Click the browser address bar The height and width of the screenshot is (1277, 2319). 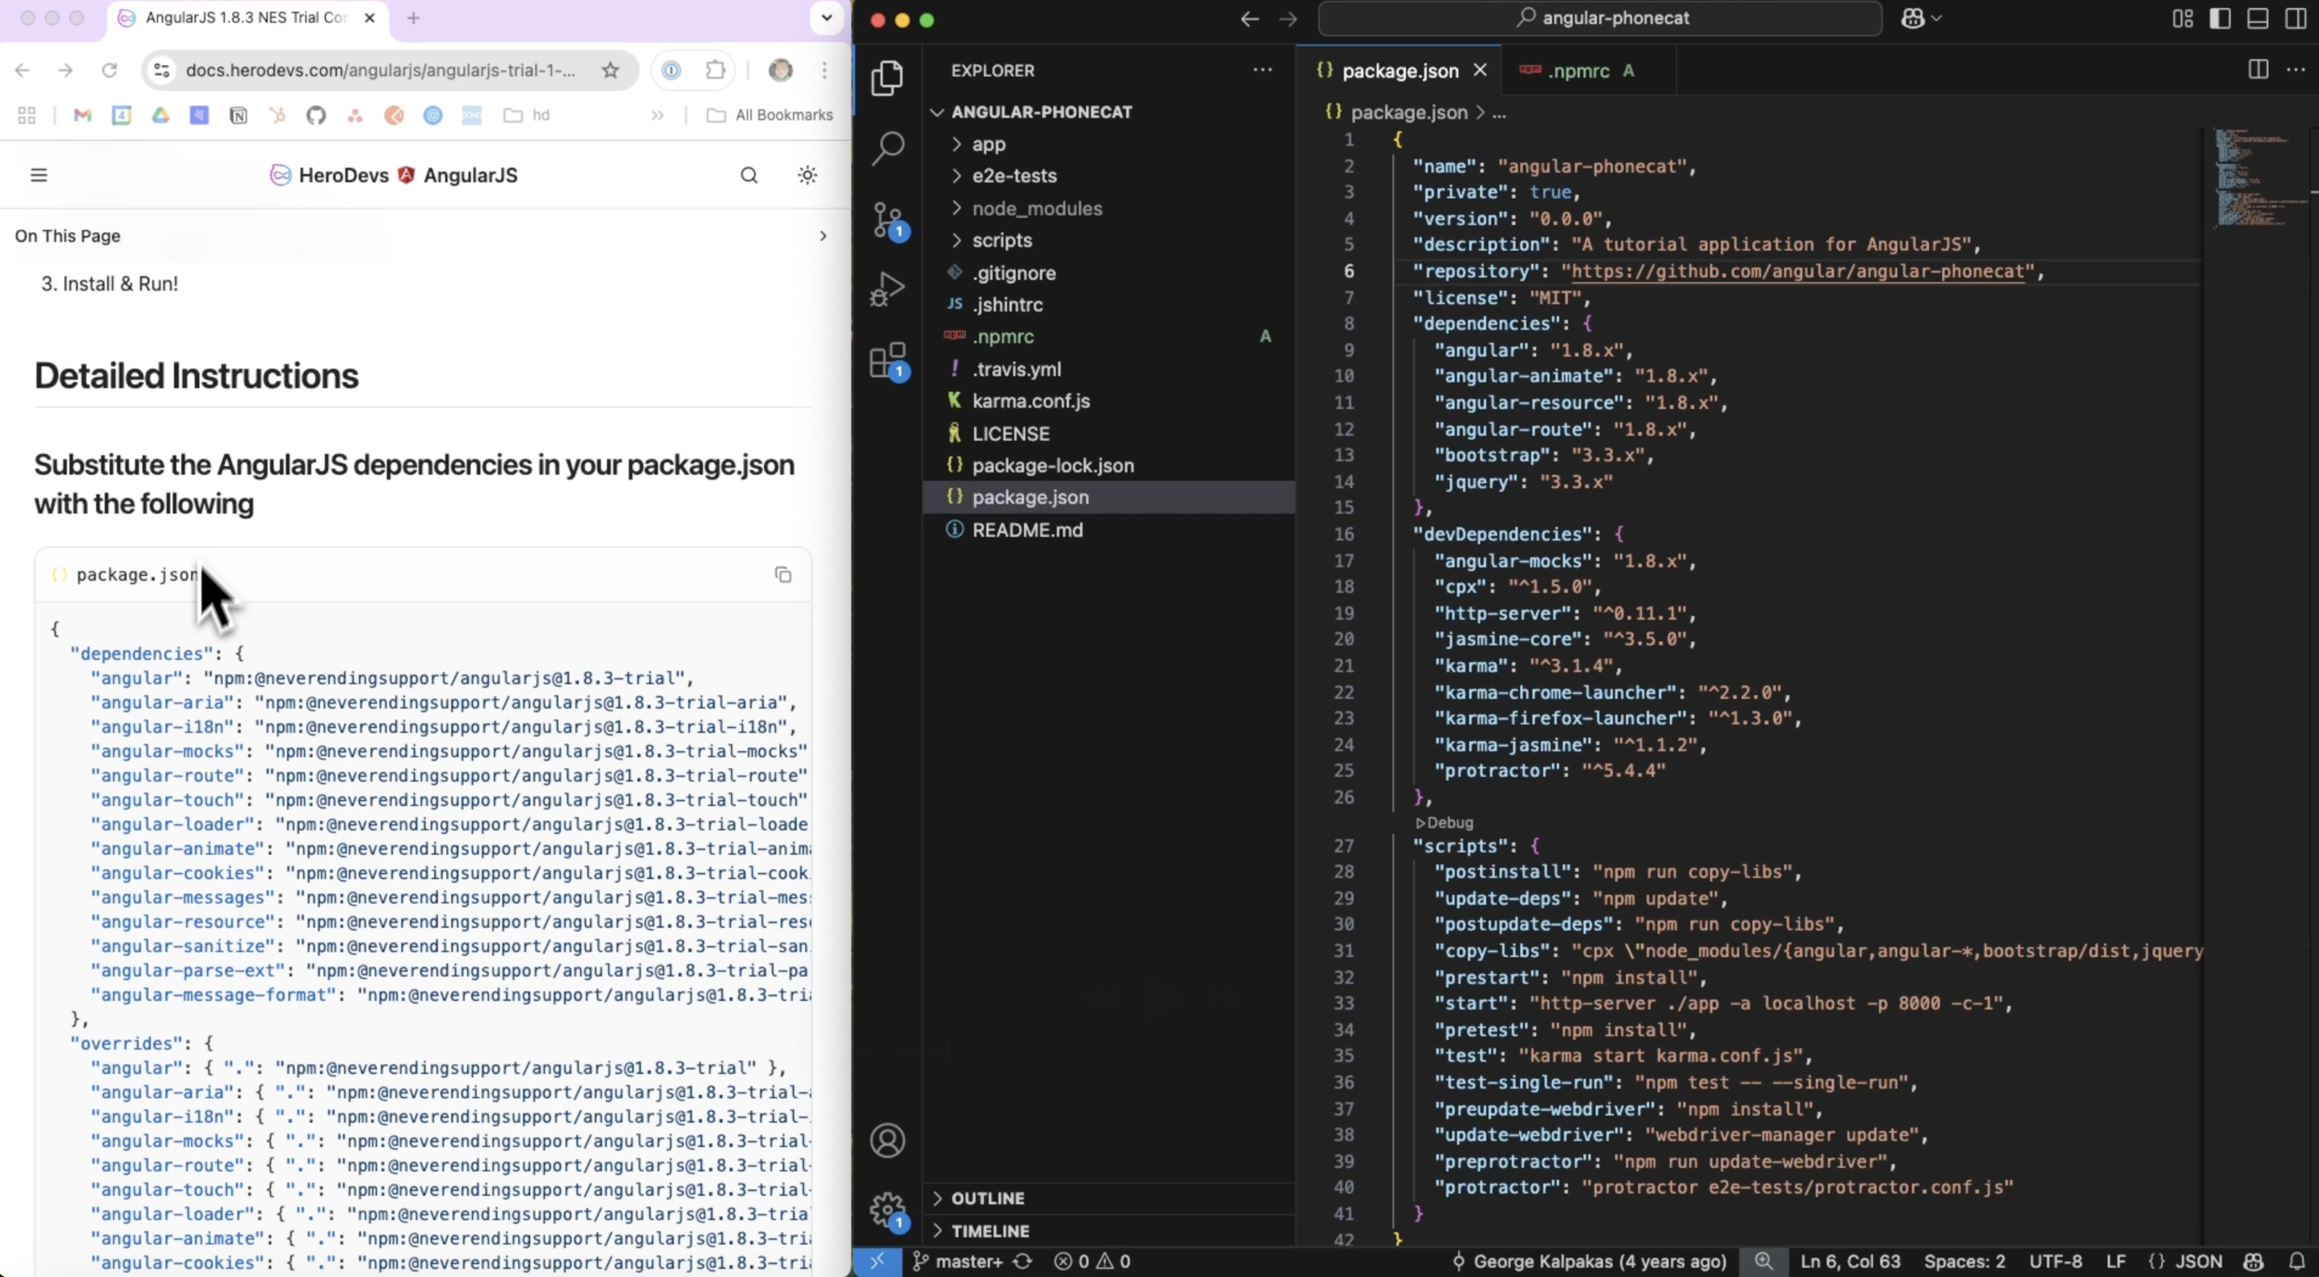[x=380, y=71]
